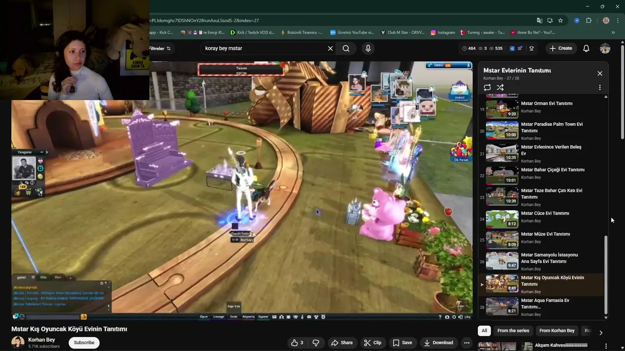Open more actions three-dot menu below video
This screenshot has height=351, width=625.
click(x=467, y=343)
